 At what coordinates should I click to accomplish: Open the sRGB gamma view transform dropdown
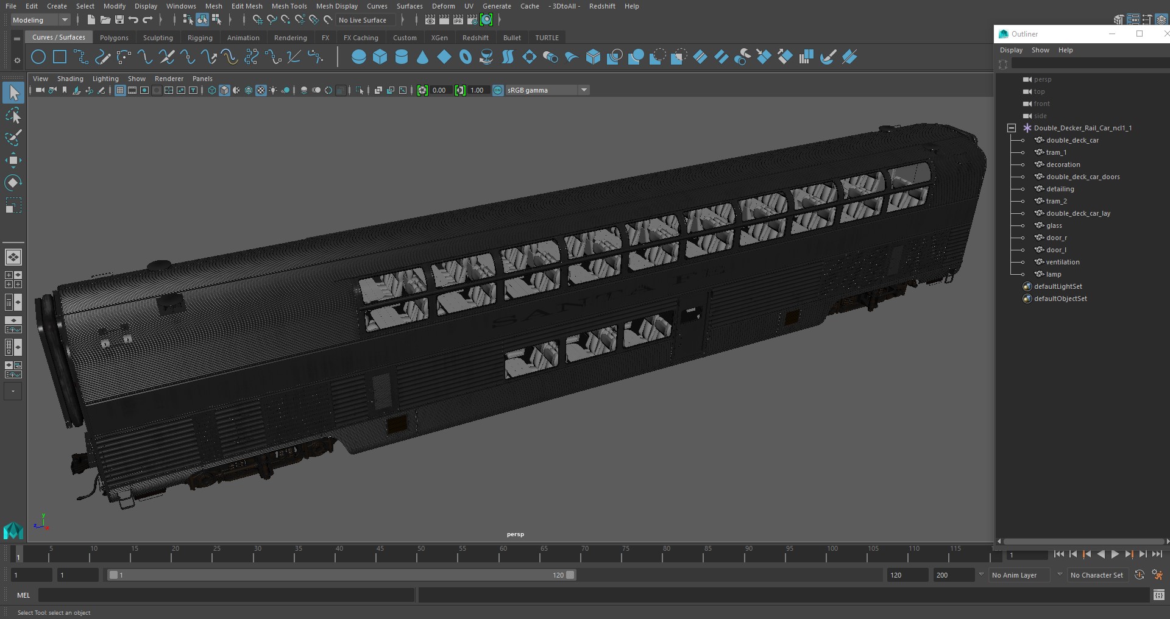[547, 90]
